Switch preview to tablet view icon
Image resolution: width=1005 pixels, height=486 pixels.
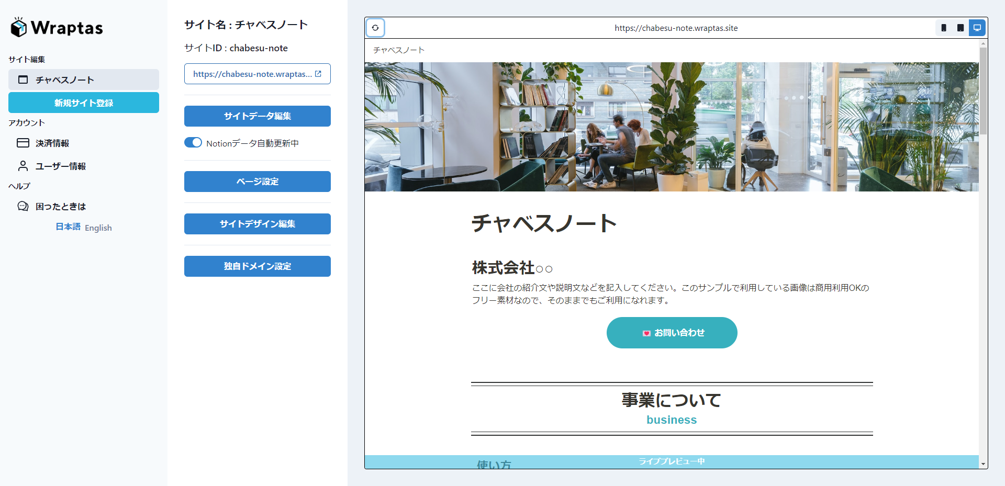961,28
